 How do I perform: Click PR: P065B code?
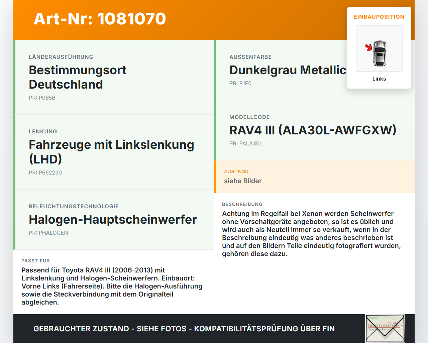coord(42,98)
